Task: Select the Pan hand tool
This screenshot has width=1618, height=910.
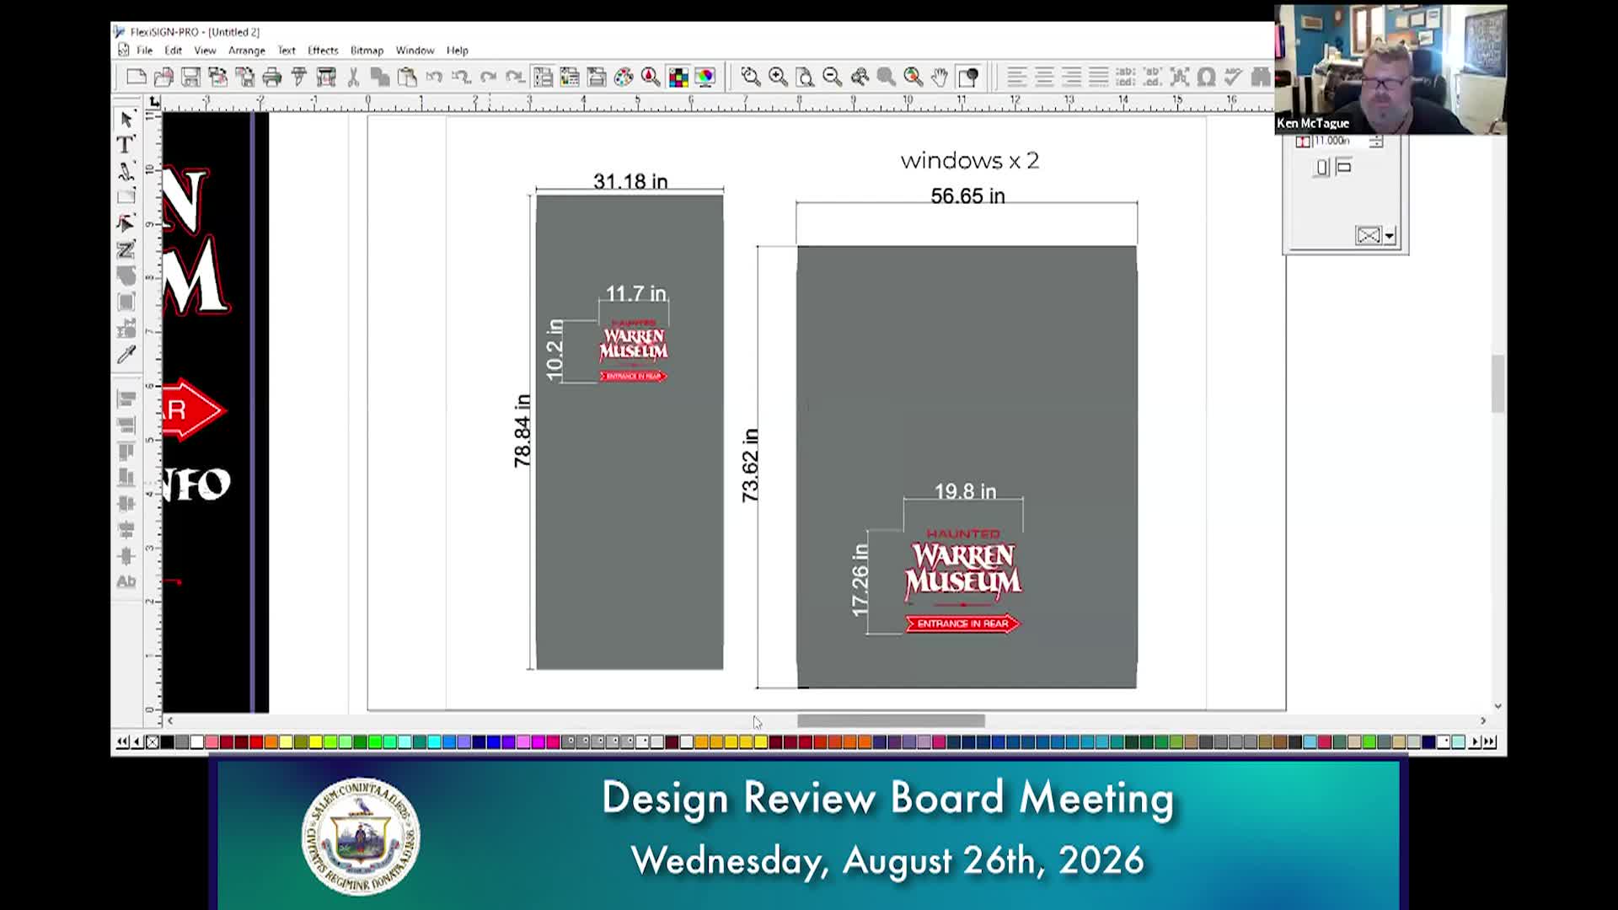Action: point(940,78)
